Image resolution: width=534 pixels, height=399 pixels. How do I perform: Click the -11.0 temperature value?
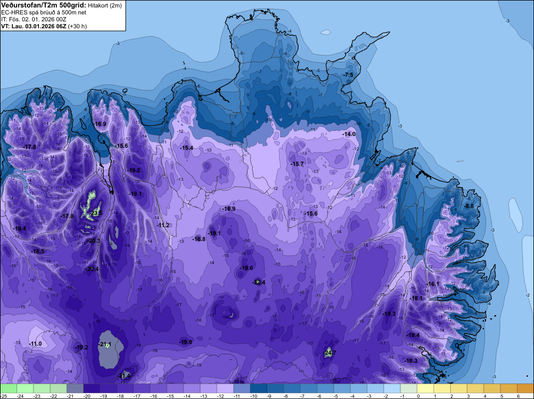pos(35,344)
